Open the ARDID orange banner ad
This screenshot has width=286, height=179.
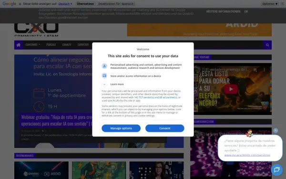(199, 30)
